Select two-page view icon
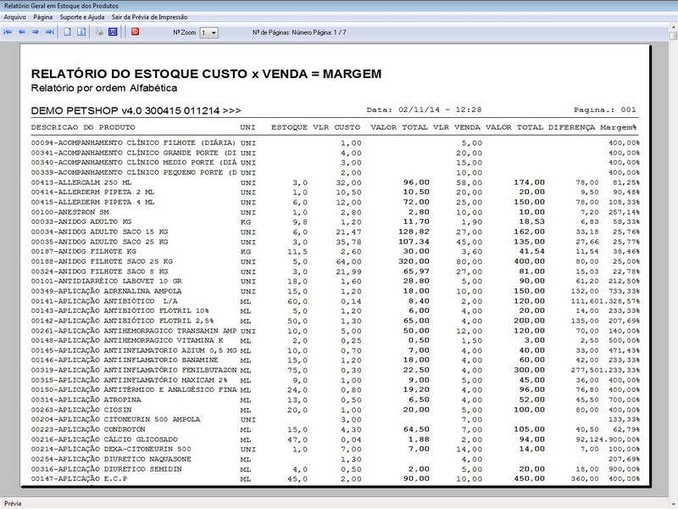Viewport: 678px width, 509px height. click(82, 32)
